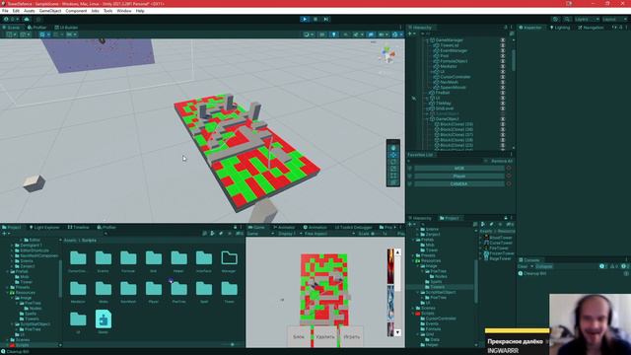Collapse the GameManager node in Hierarchy
631x355 pixels.
tap(427, 40)
